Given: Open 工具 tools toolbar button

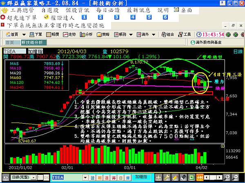Looking at the screenshot, I should tap(185, 35).
